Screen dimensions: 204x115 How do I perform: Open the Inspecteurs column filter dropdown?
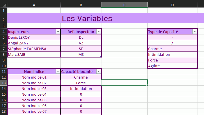click(x=58, y=32)
